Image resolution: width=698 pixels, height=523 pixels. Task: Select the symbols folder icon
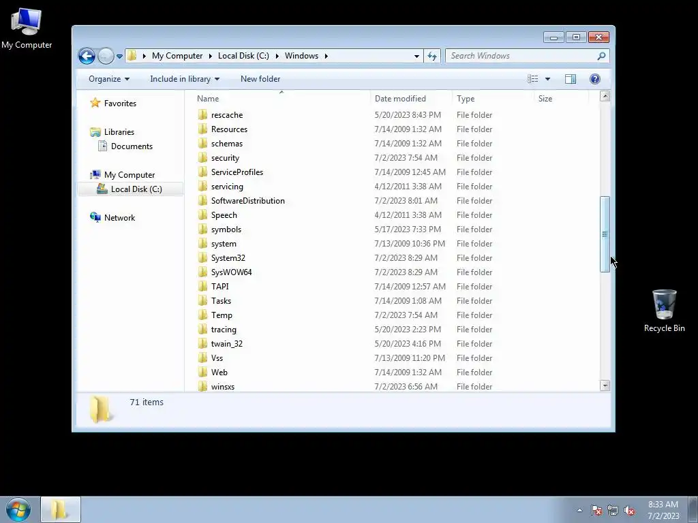[x=202, y=229]
